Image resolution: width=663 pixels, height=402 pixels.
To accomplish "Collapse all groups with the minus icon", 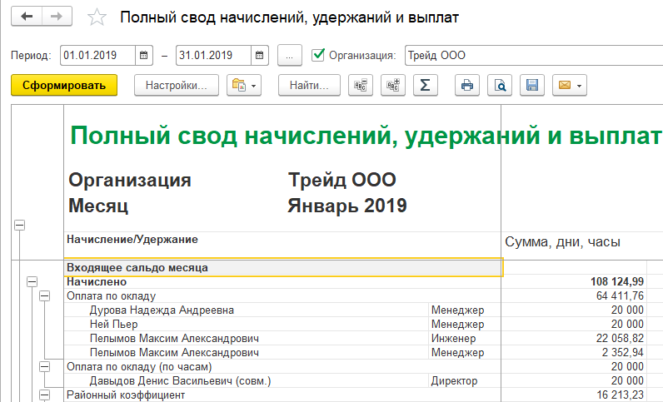I will click(361, 86).
